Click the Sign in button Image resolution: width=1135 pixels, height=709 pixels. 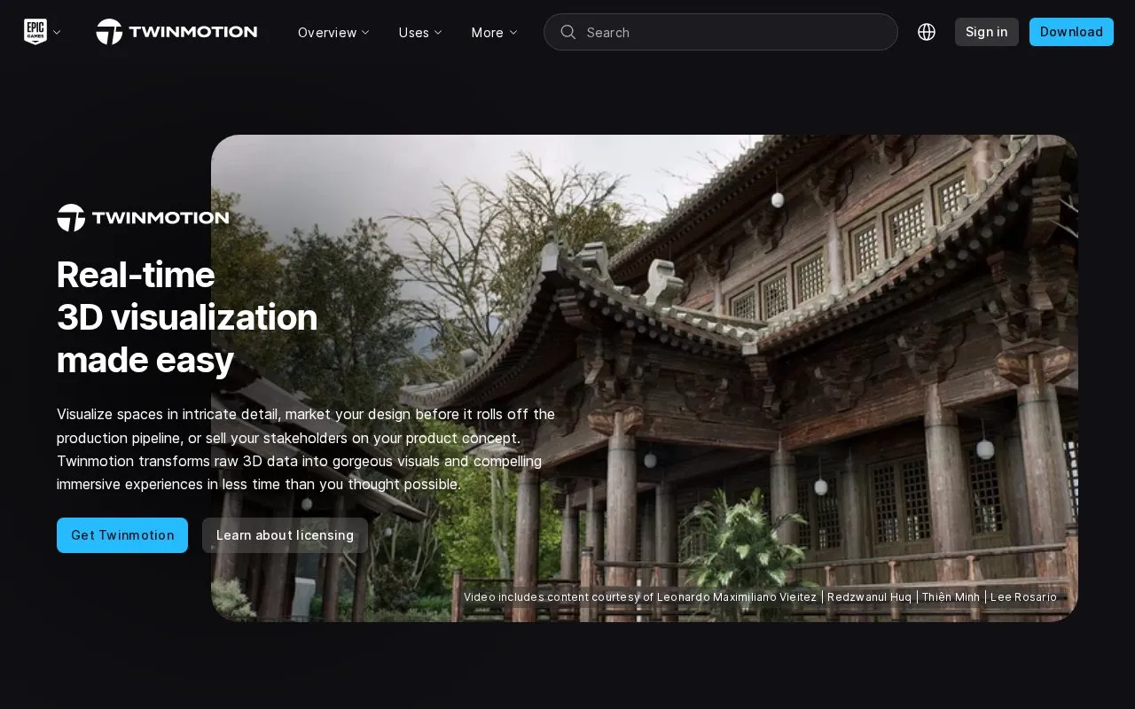click(x=987, y=32)
